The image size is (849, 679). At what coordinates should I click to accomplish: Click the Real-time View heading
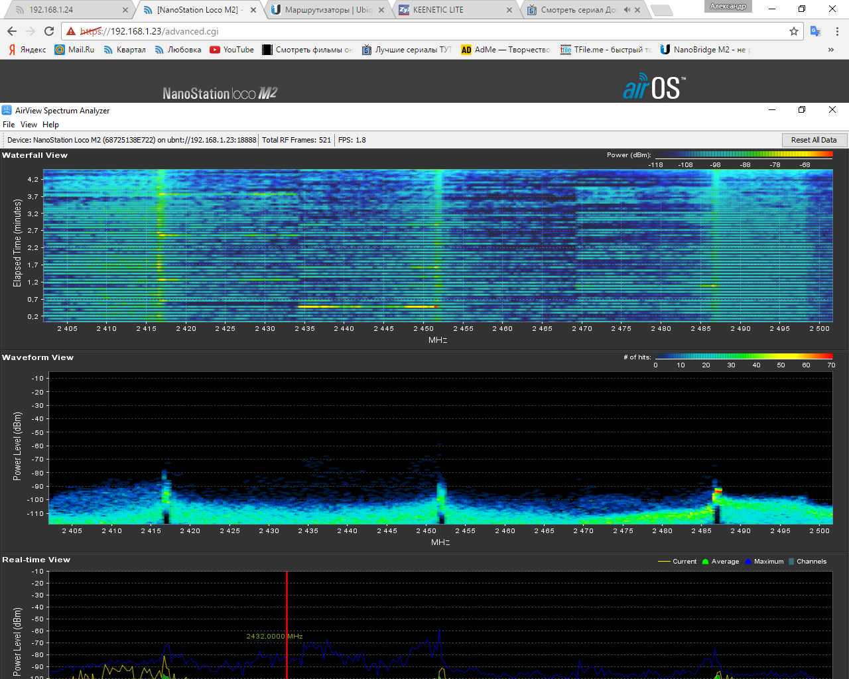click(x=36, y=560)
